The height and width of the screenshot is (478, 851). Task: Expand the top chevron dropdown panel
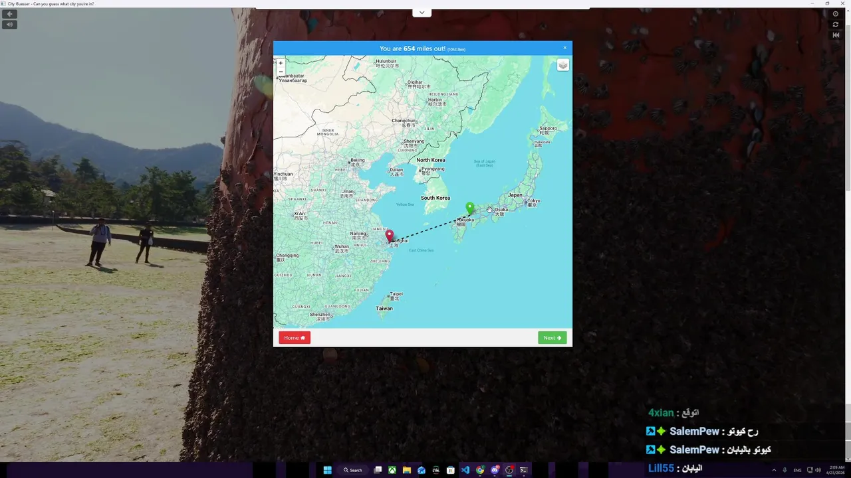coord(422,13)
